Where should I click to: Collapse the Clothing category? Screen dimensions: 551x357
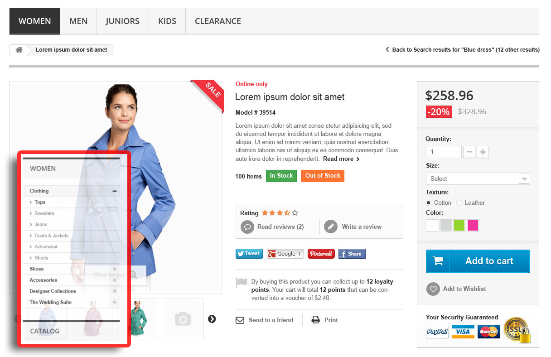pyautogui.click(x=115, y=191)
